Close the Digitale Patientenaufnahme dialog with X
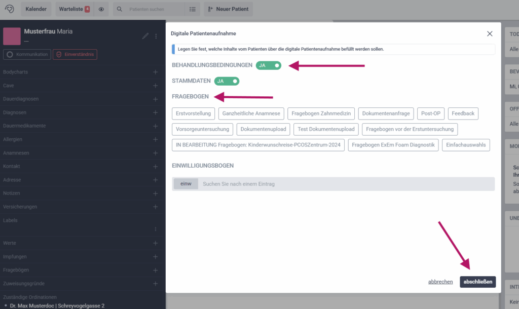The image size is (519, 309). [x=490, y=33]
